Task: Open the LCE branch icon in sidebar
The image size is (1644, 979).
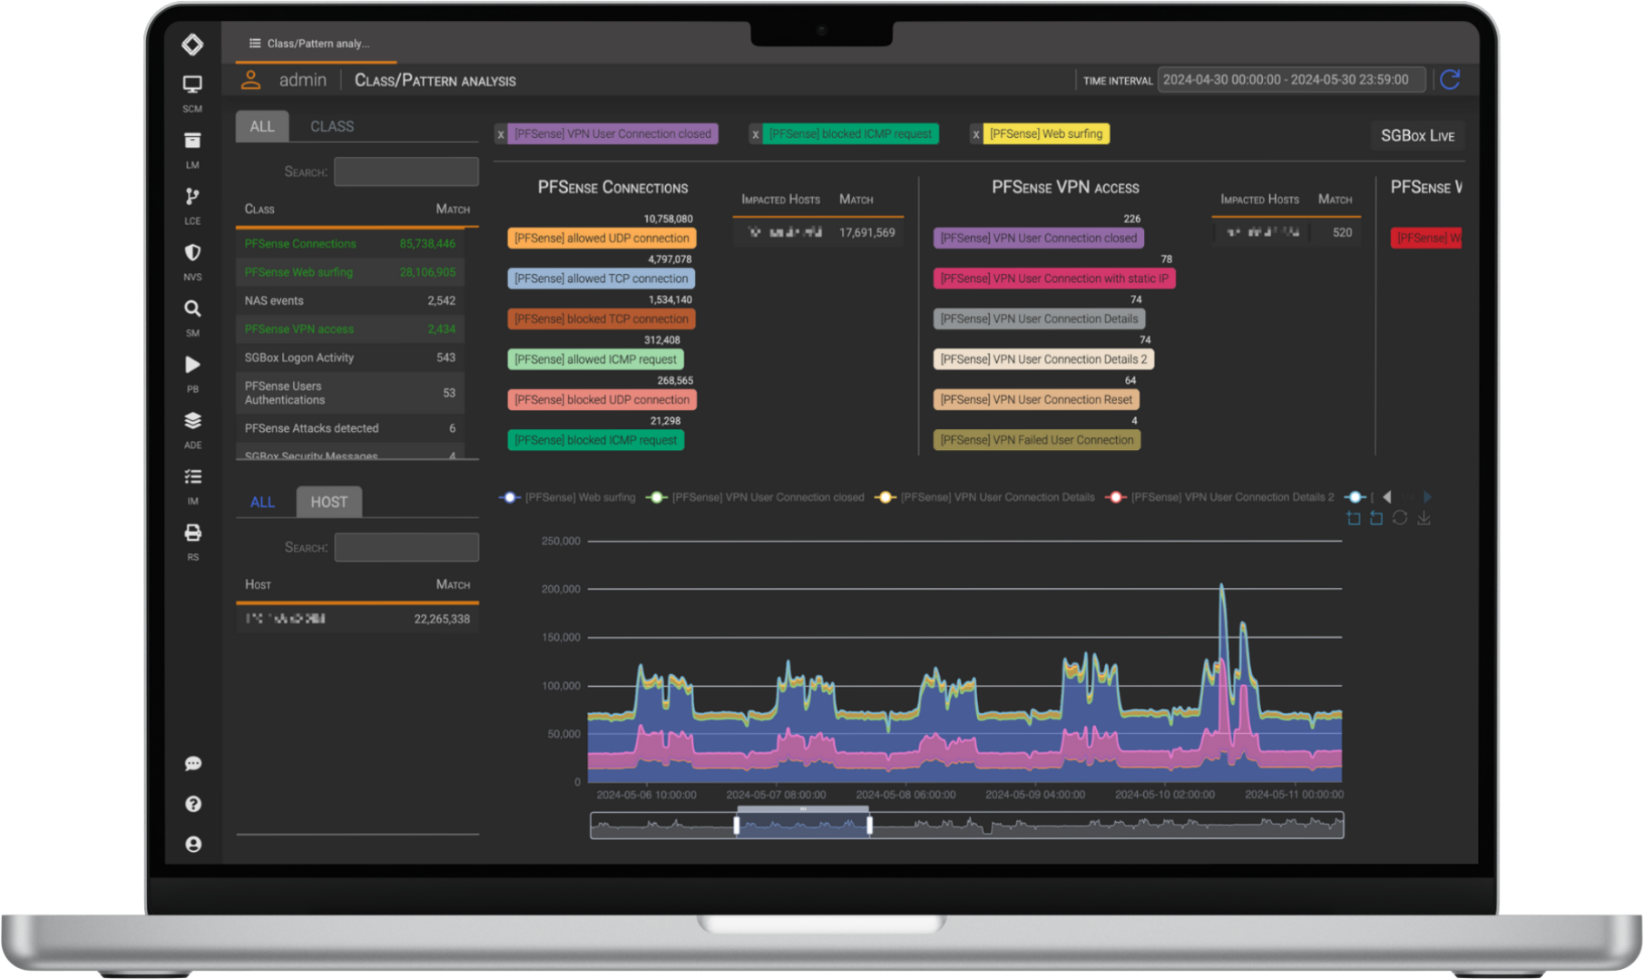Action: click(x=192, y=197)
